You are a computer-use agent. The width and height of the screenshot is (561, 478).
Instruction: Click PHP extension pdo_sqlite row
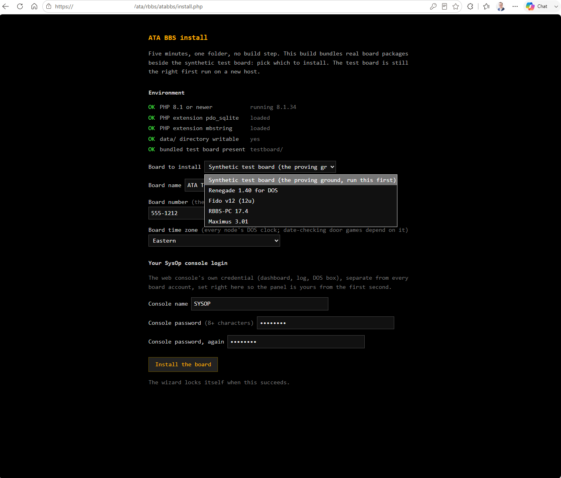pyautogui.click(x=209, y=118)
